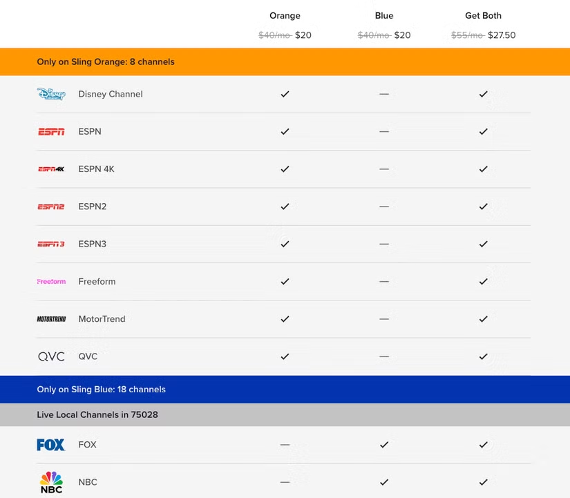Click the Disney Channel logo
570x498 pixels.
coord(51,94)
